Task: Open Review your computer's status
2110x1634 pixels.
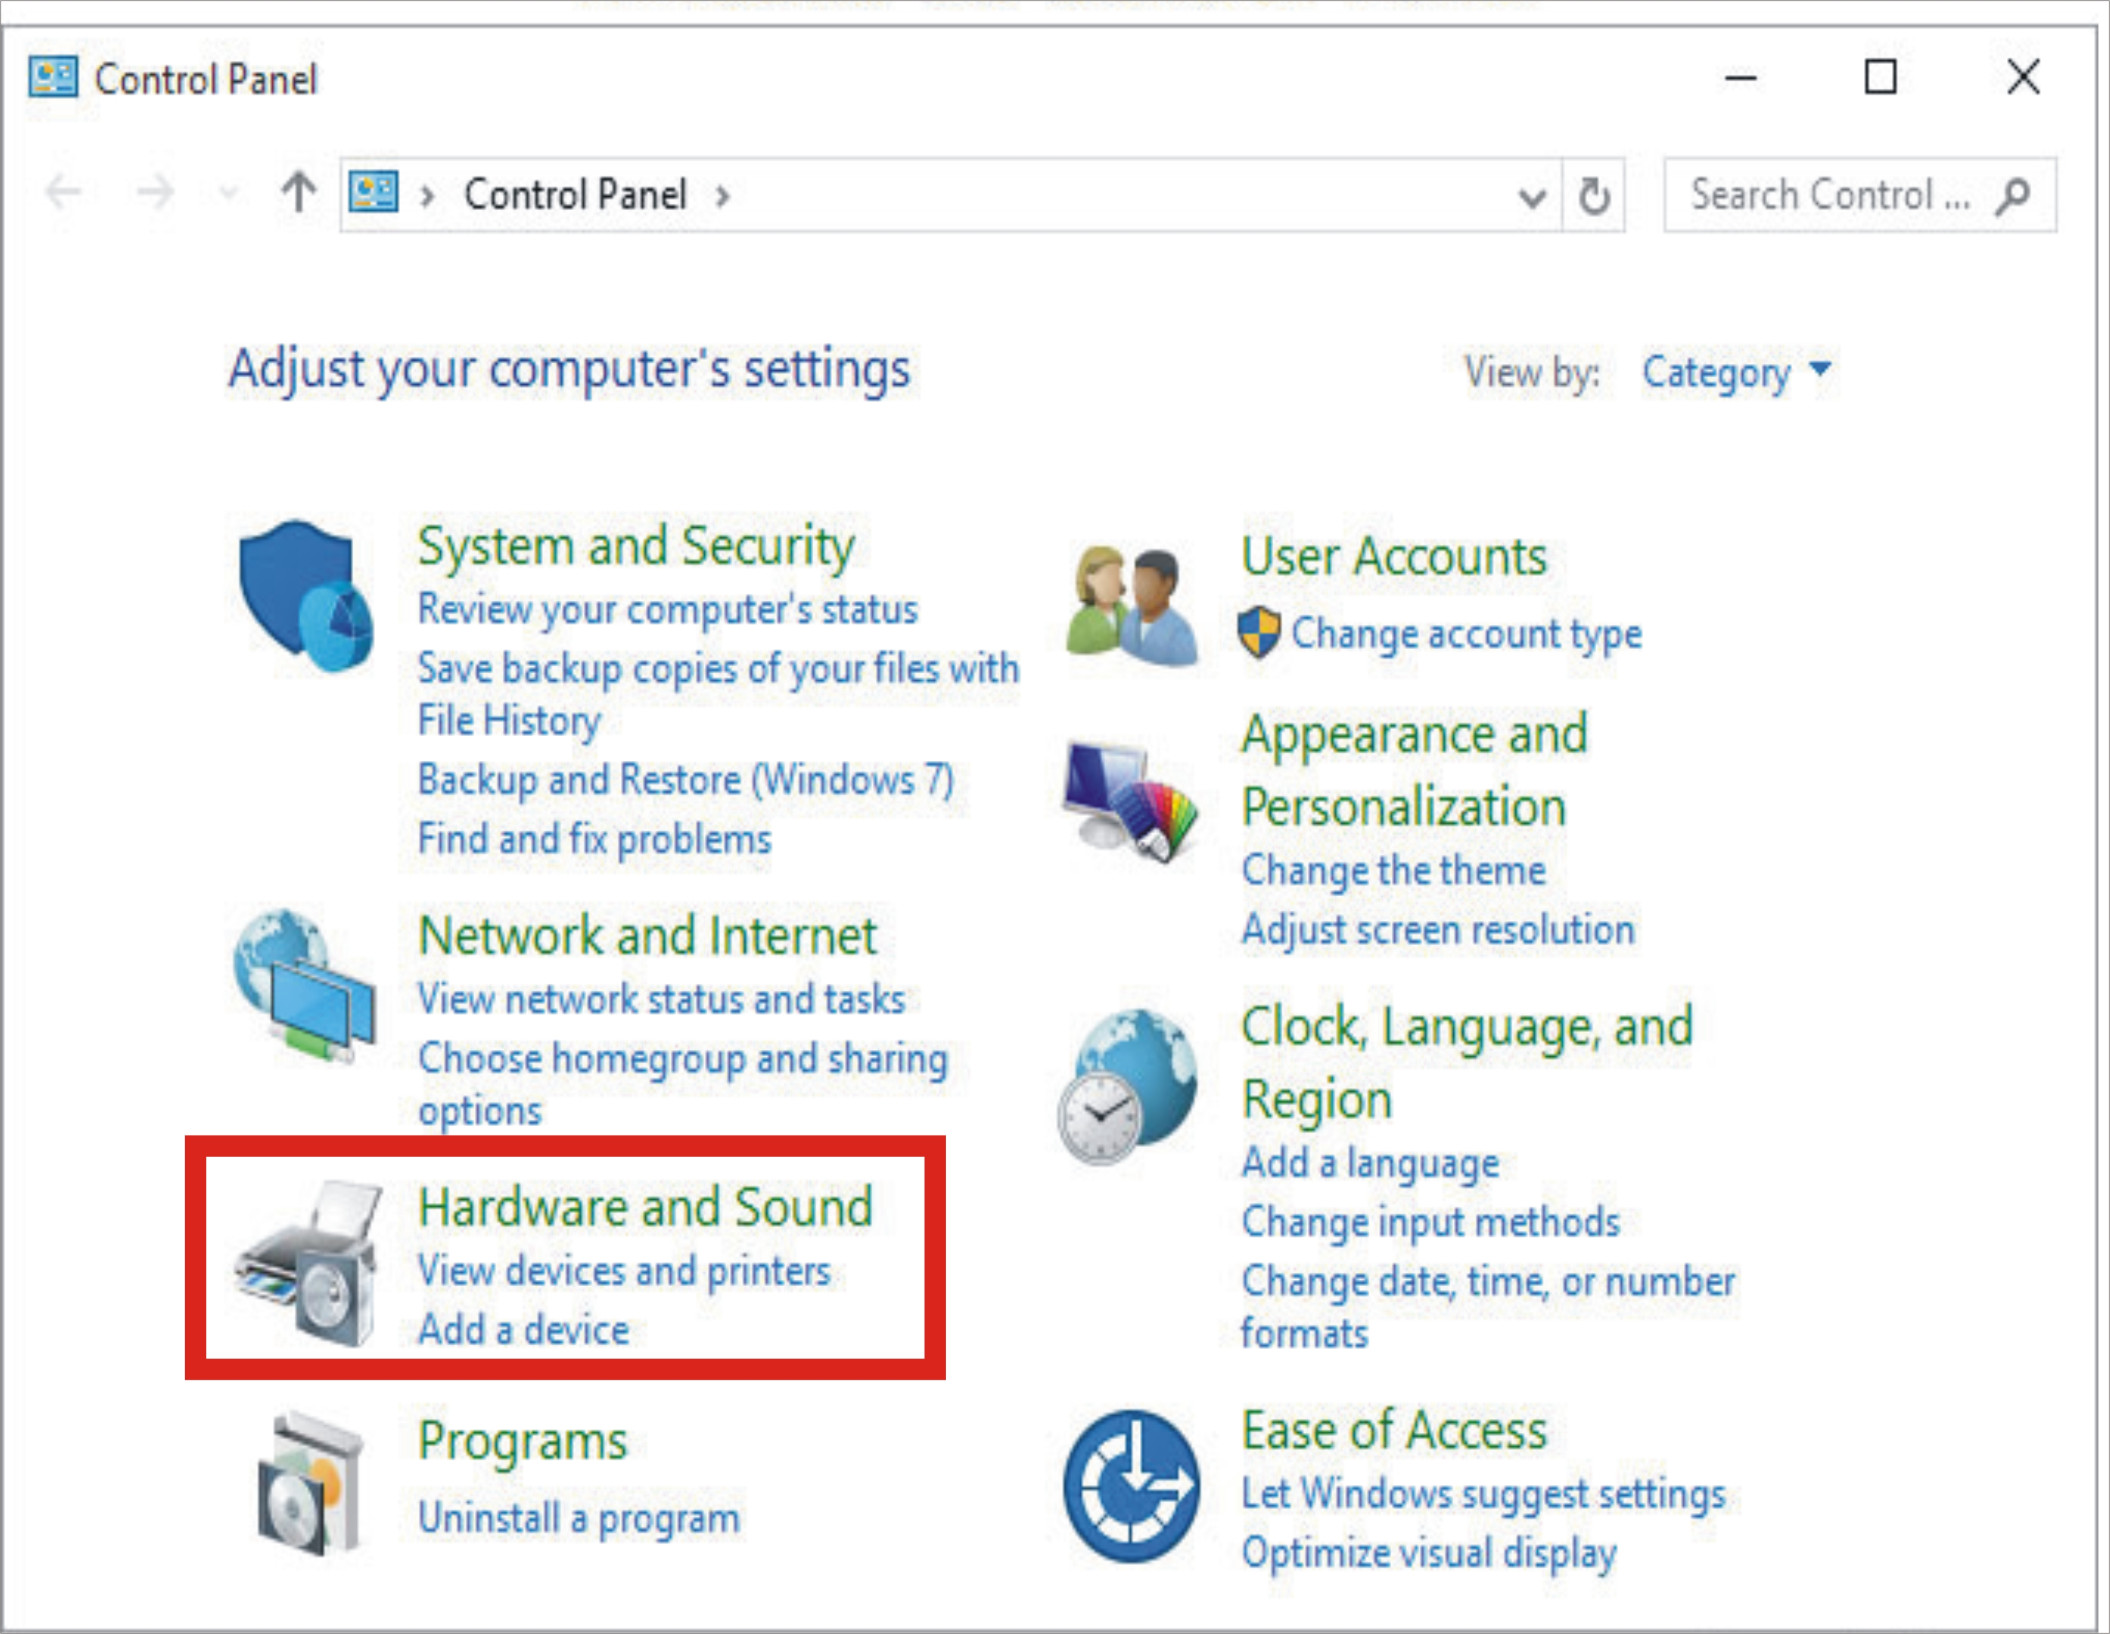Action: [668, 610]
